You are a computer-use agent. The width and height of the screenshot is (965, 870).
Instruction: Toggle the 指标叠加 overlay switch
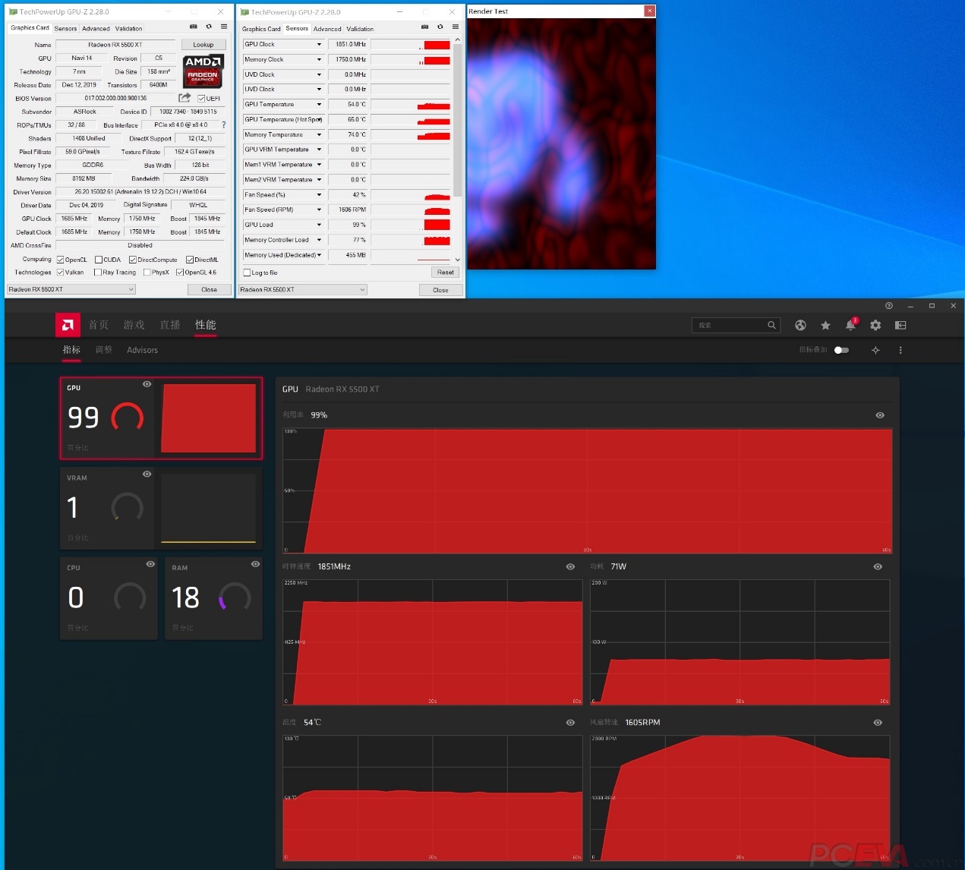[841, 350]
